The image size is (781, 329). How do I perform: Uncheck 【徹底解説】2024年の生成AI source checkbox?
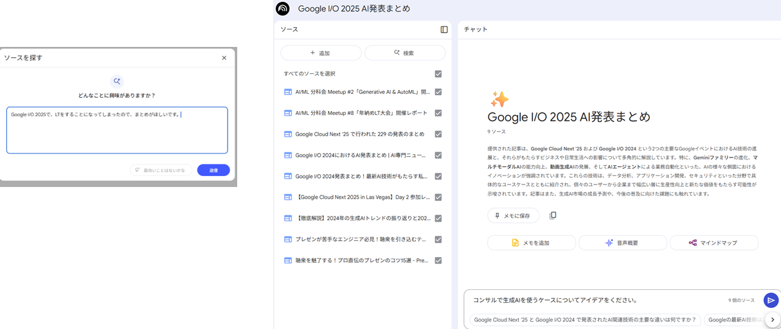click(x=438, y=218)
